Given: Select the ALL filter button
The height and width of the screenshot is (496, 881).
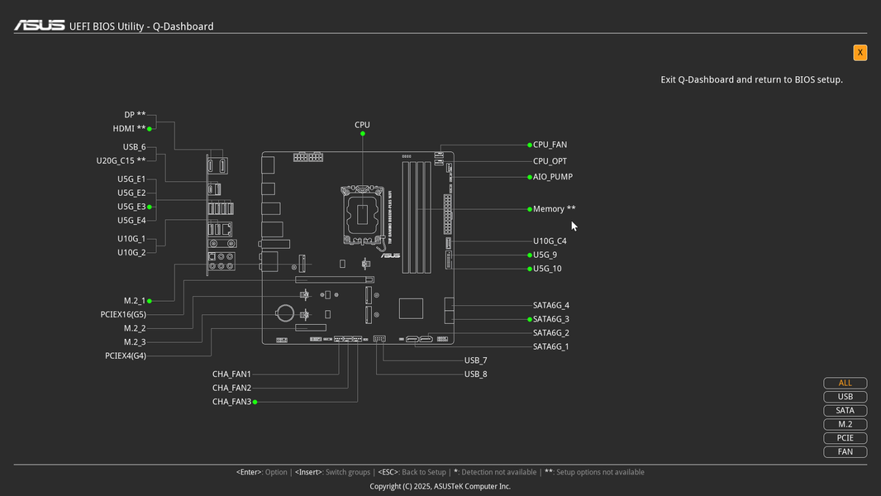Looking at the screenshot, I should point(845,383).
